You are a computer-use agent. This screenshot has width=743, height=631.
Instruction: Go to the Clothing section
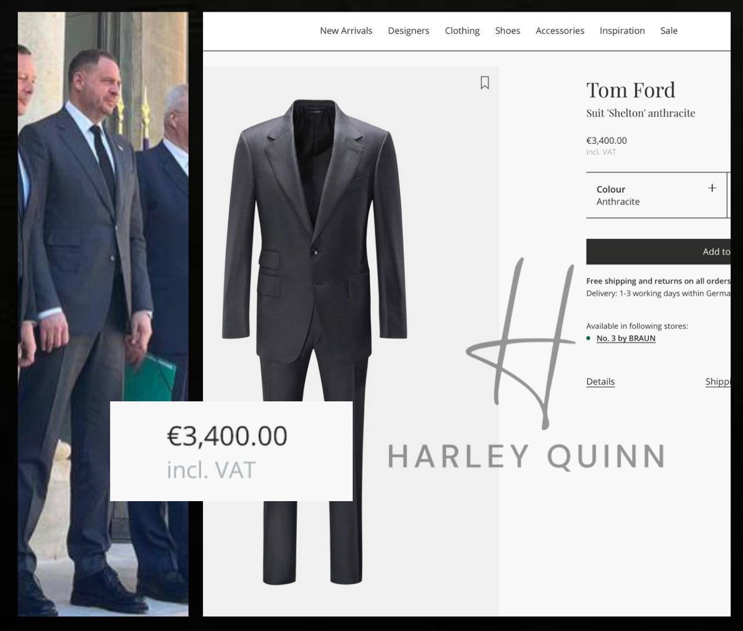coord(462,31)
